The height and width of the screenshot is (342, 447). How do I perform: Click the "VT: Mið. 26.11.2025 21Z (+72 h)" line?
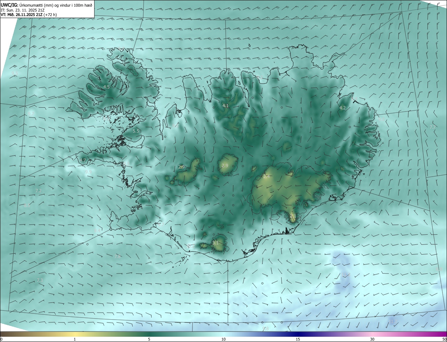[x=29, y=15]
